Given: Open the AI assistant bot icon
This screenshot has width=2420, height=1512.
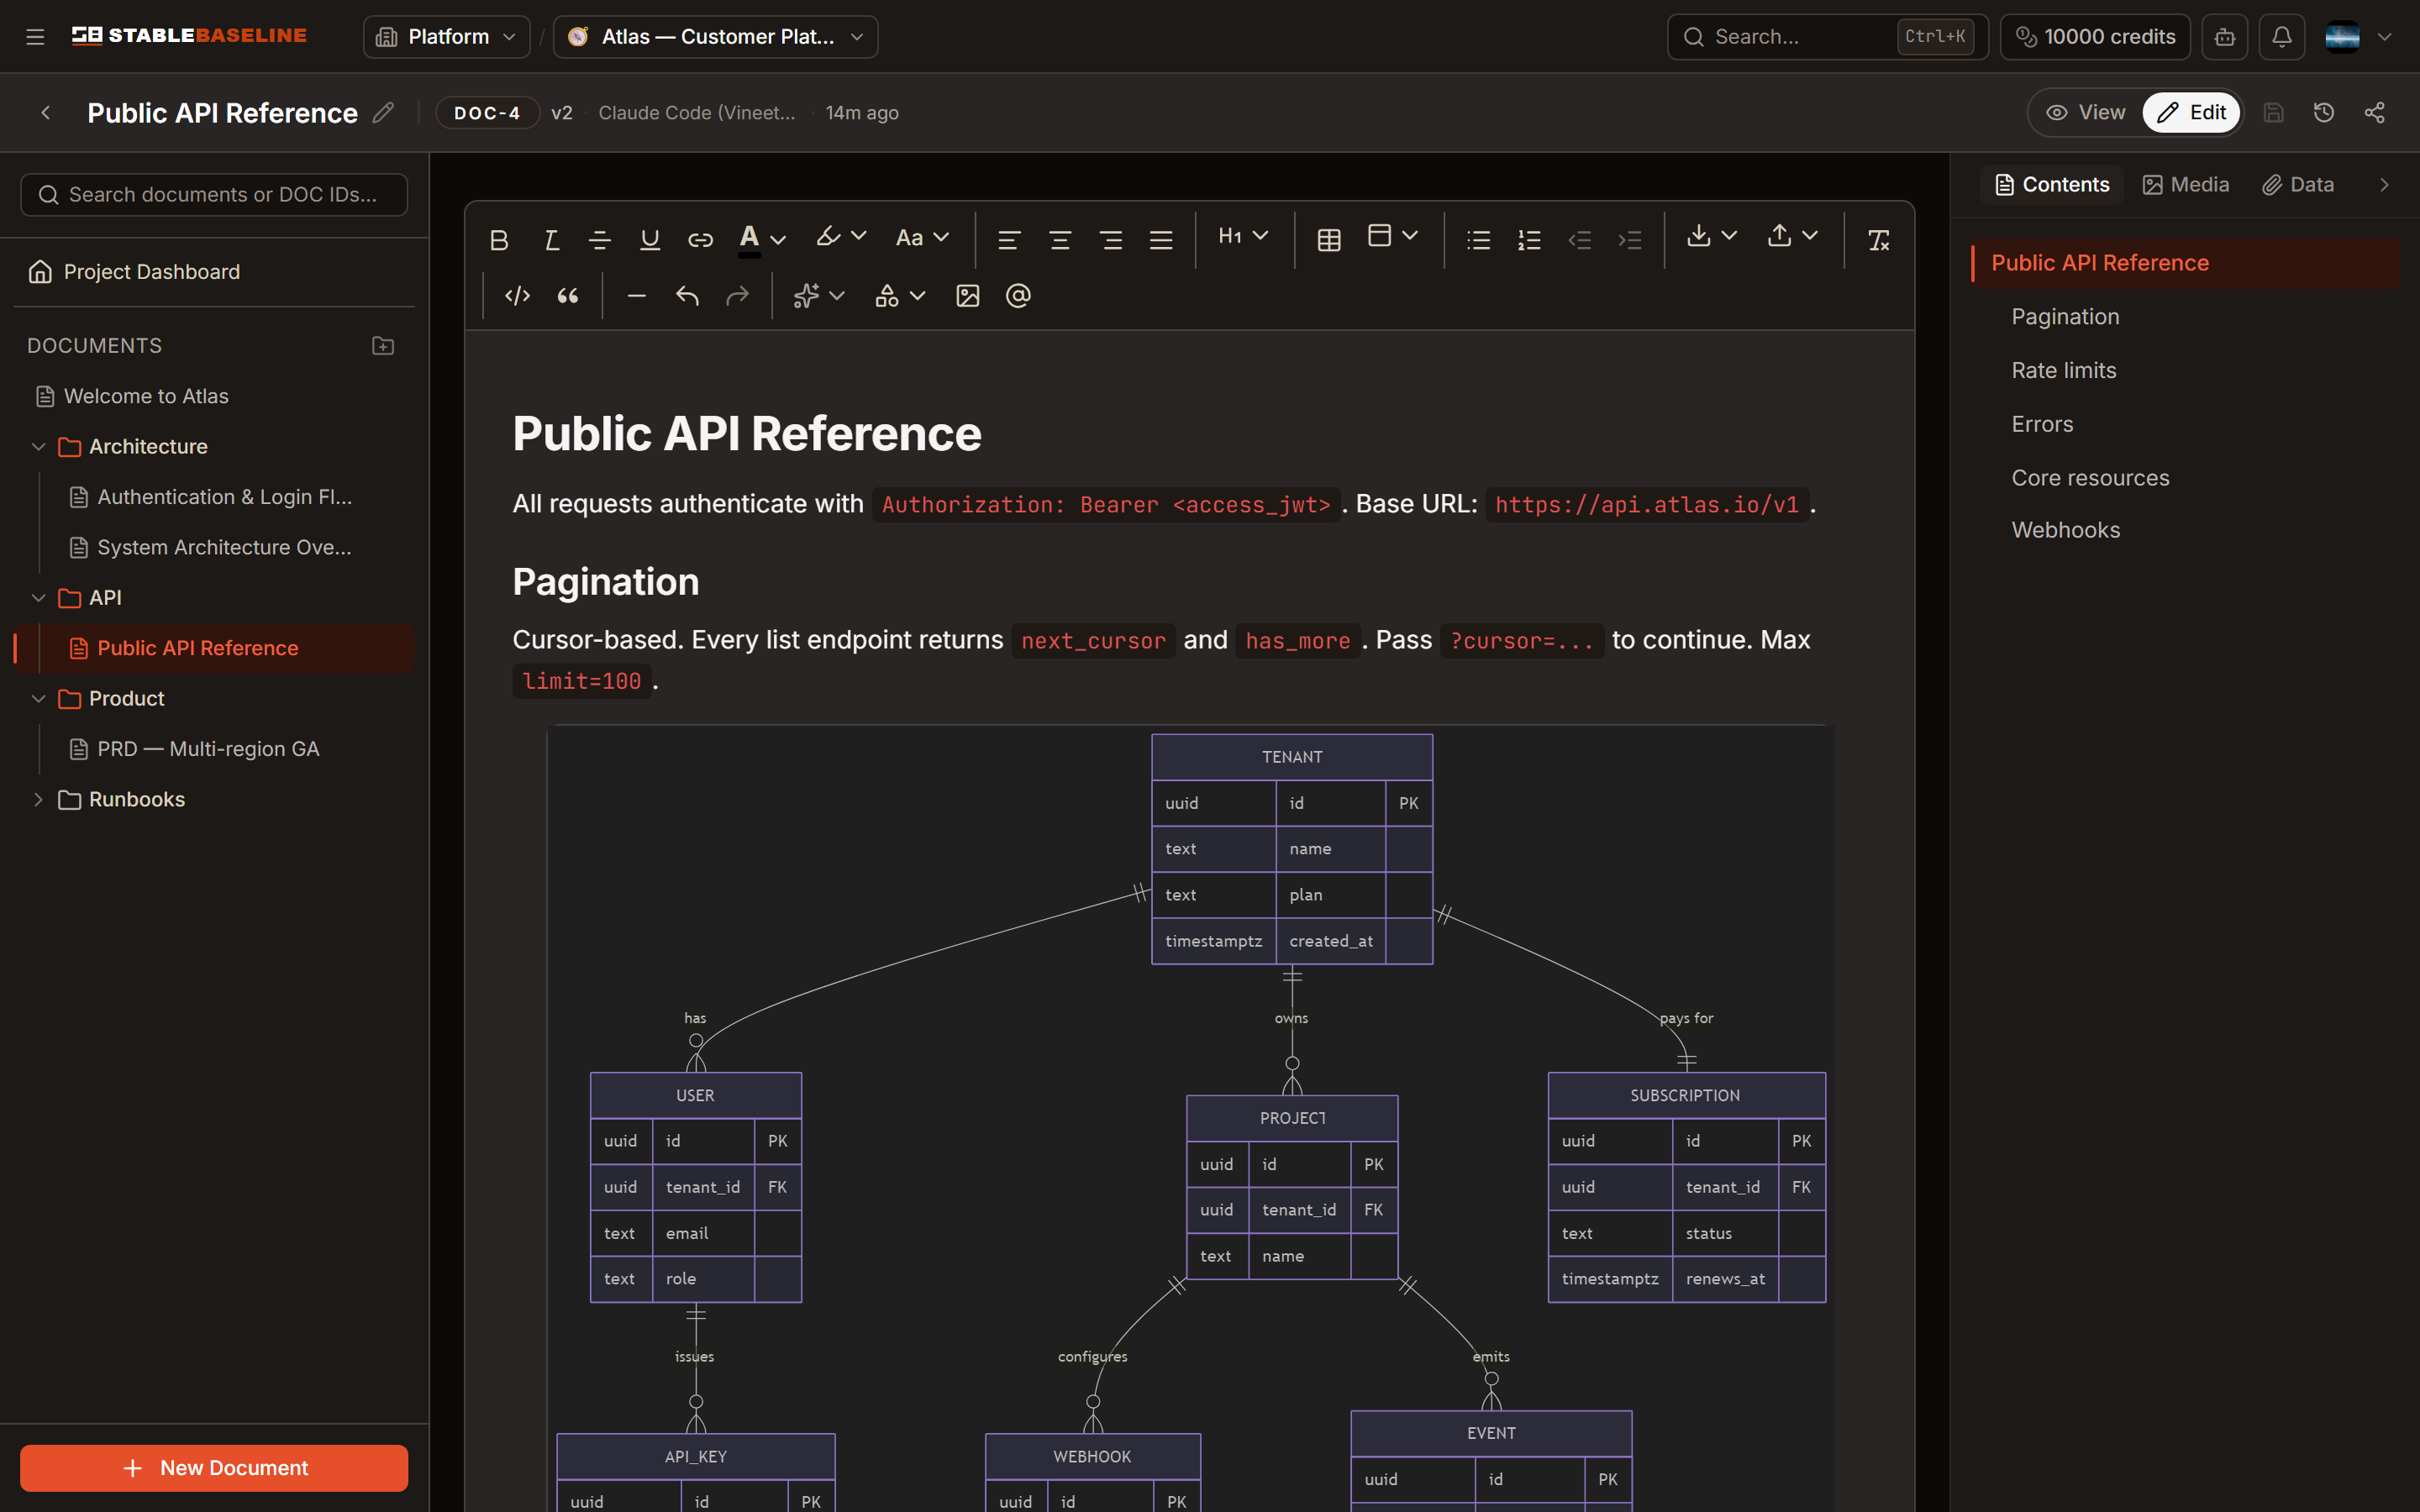Looking at the screenshot, I should pyautogui.click(x=2225, y=37).
